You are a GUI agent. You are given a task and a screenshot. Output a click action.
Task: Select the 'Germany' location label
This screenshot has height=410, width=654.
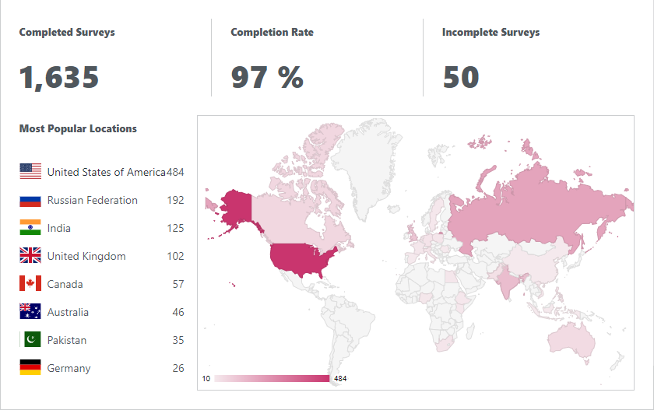(x=69, y=368)
